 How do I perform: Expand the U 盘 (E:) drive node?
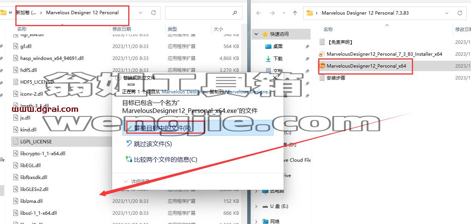[x=256, y=206]
